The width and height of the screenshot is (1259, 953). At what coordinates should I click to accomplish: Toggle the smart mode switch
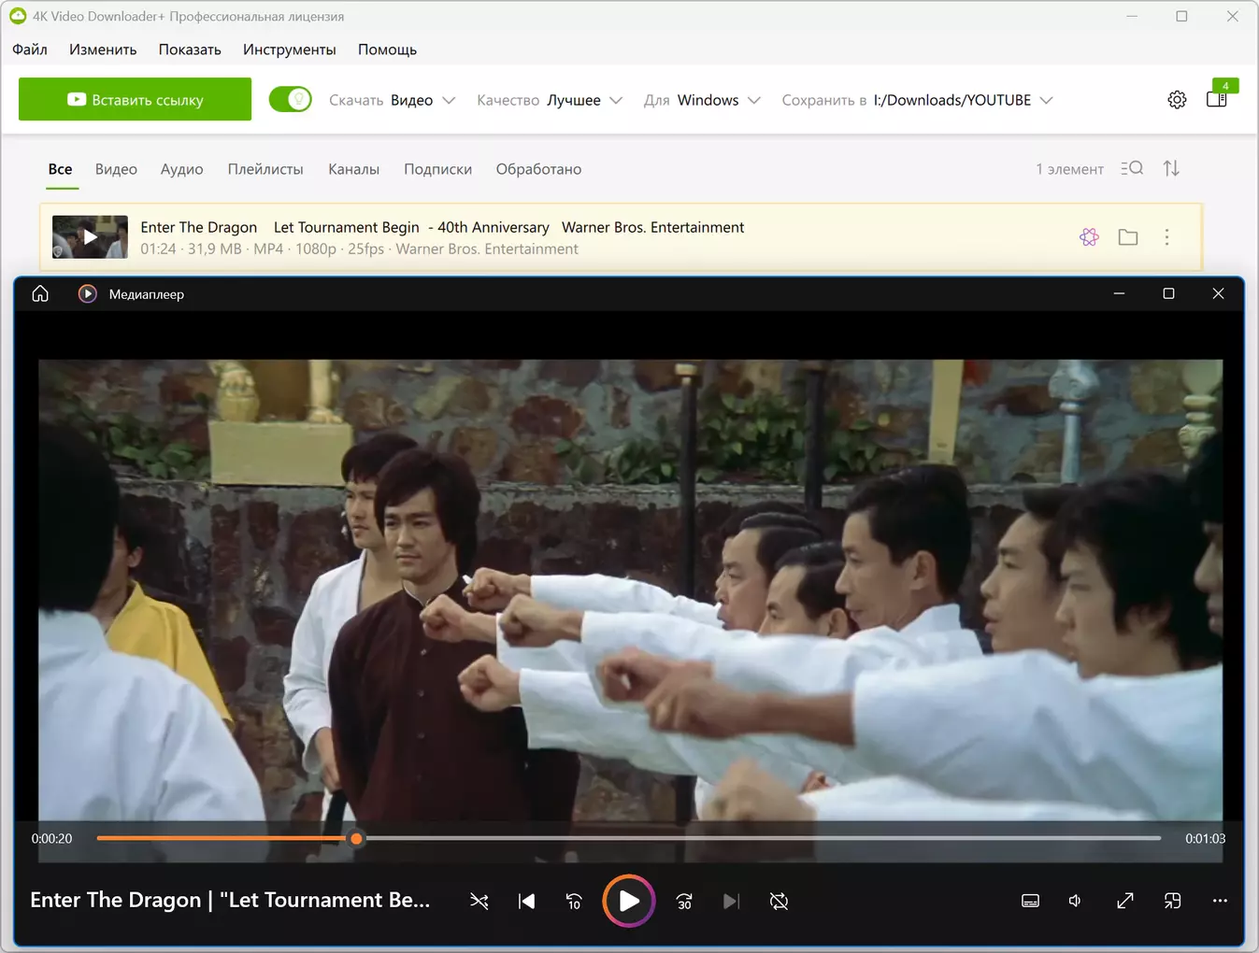coord(290,99)
